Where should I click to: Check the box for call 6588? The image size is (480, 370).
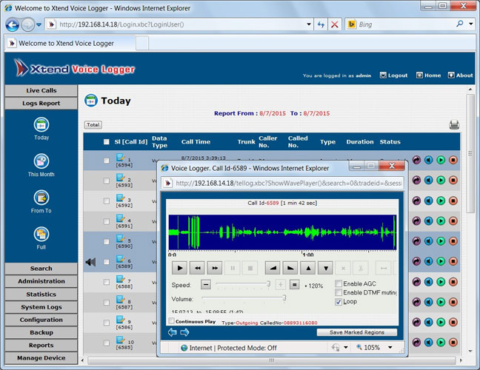coord(106,282)
